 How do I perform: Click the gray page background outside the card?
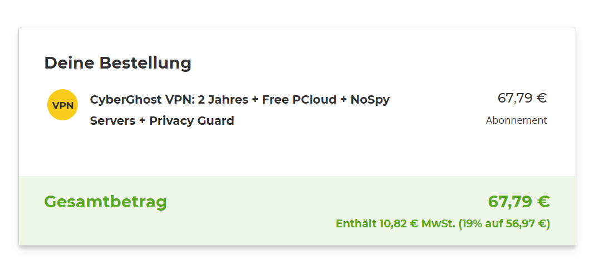278,12
